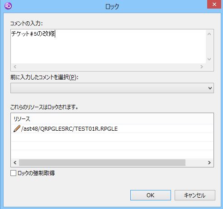The width and height of the screenshot is (223, 209).
Task: Click the resource list horizontal scrollbar thumb
Action: click(102, 162)
